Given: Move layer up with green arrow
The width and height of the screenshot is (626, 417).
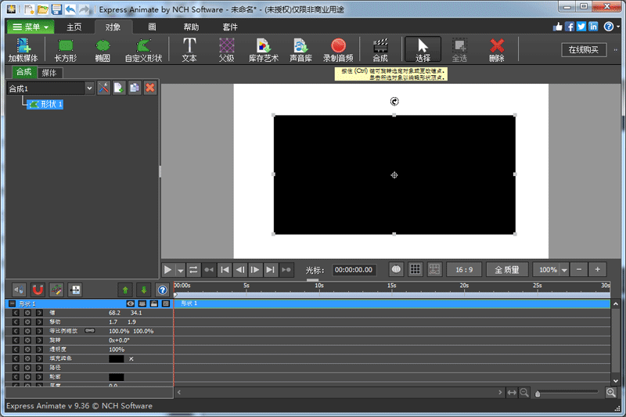Looking at the screenshot, I should pos(125,289).
